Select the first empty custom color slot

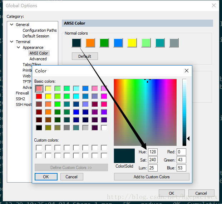(39, 148)
